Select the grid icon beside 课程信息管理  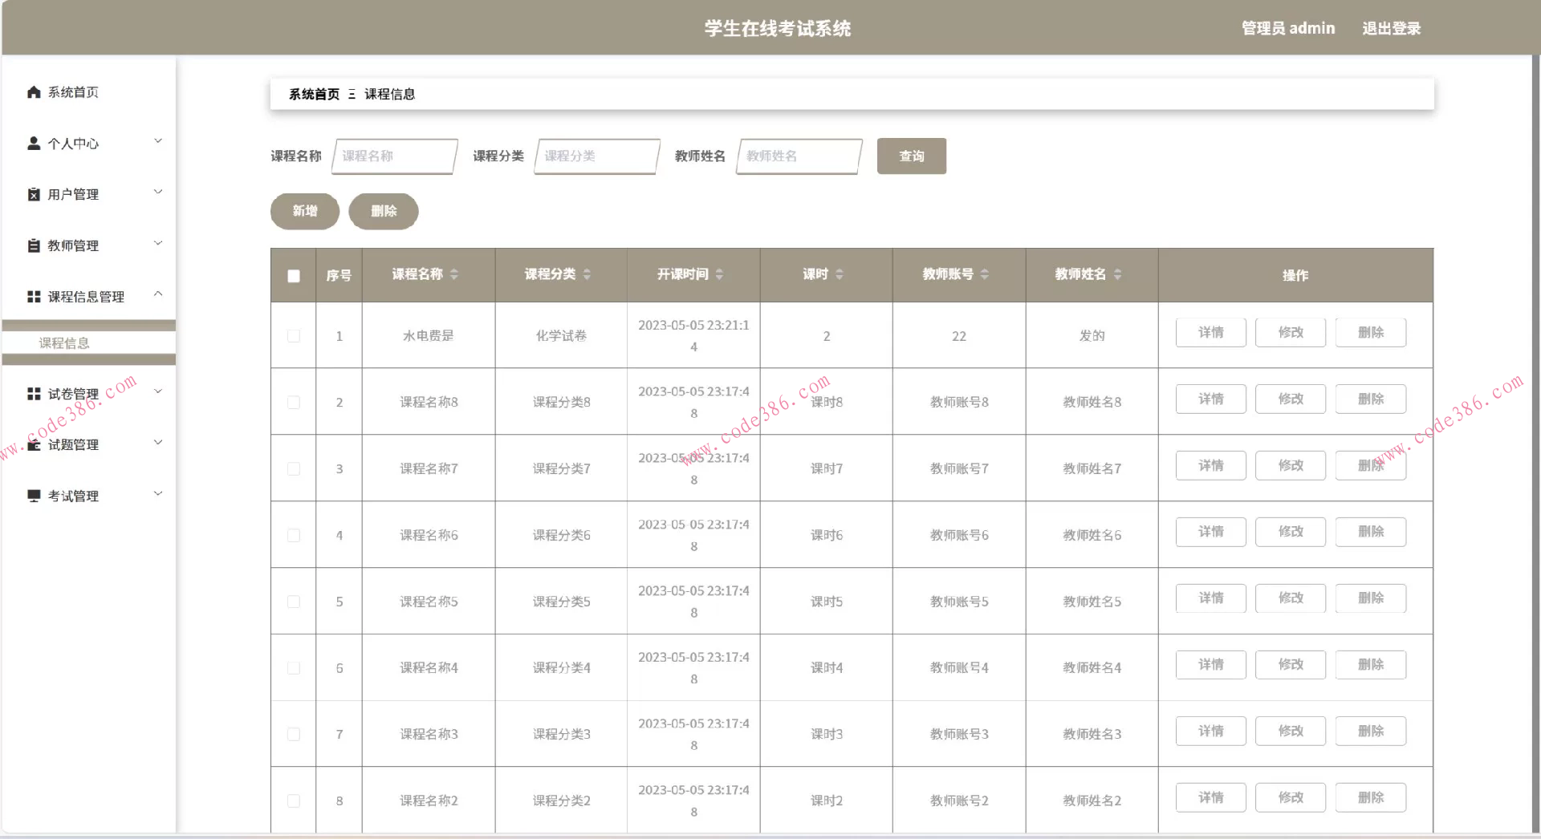pyautogui.click(x=33, y=296)
